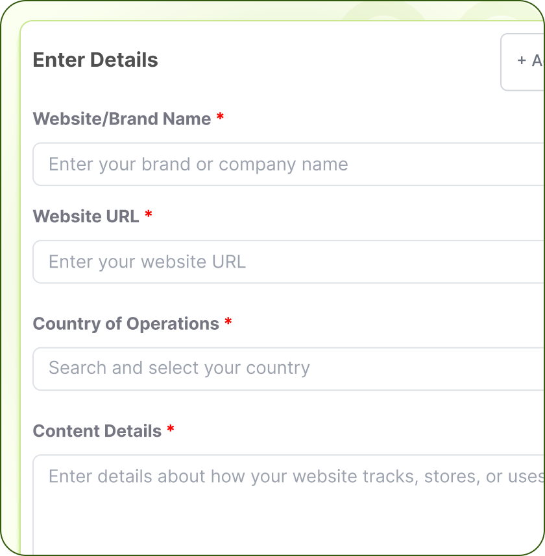This screenshot has width=545, height=556.
Task: Focus the Website URL input field
Action: click(x=285, y=262)
